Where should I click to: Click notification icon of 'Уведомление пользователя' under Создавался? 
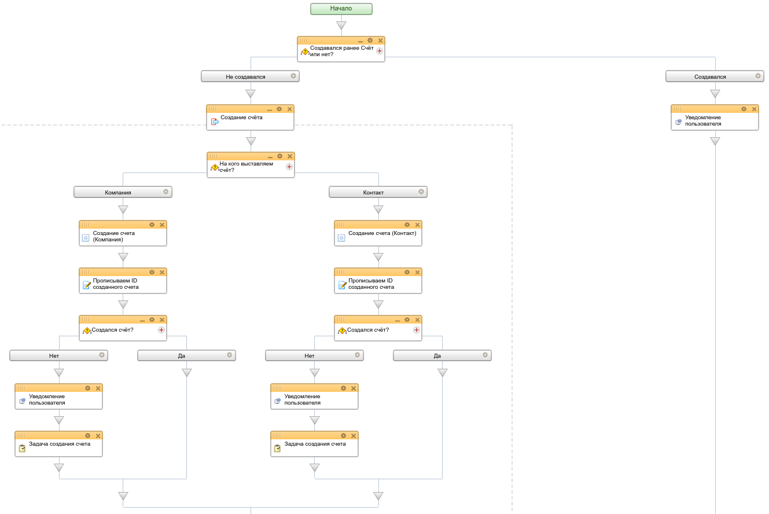click(x=678, y=122)
